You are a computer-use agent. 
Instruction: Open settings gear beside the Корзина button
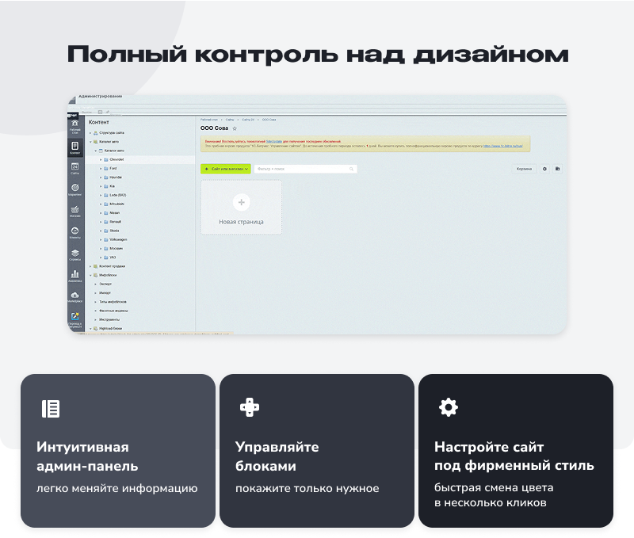point(544,169)
